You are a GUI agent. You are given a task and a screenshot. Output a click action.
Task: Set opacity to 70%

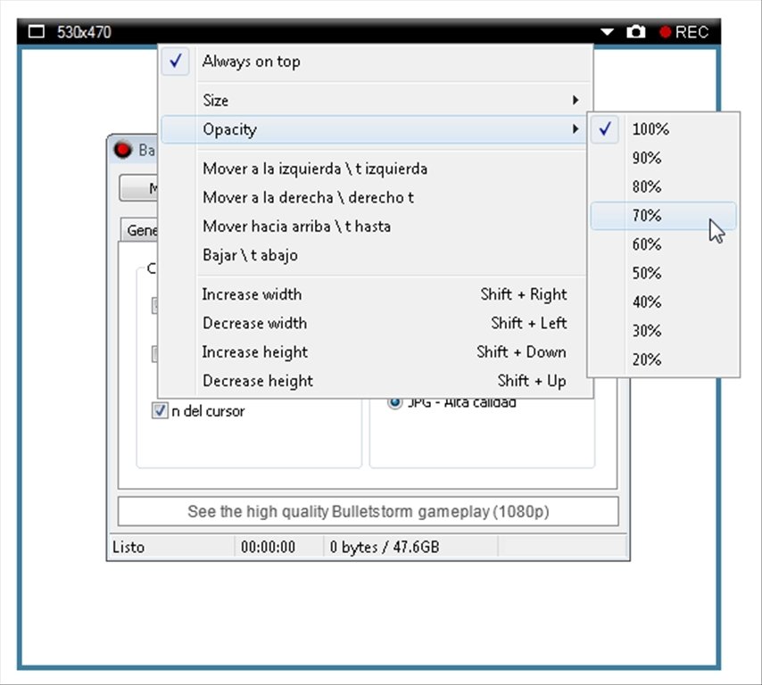(x=663, y=216)
